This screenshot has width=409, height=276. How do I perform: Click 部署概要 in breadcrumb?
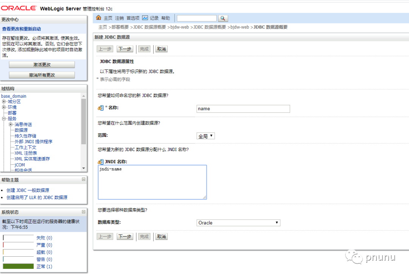click(x=120, y=27)
